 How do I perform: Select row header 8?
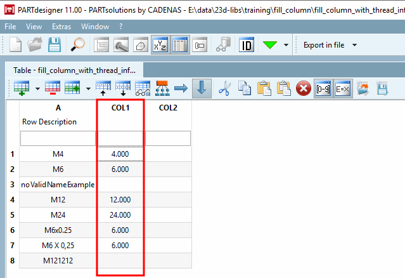[13, 261]
